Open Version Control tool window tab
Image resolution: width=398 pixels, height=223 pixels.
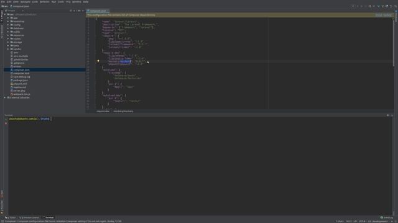(29, 217)
